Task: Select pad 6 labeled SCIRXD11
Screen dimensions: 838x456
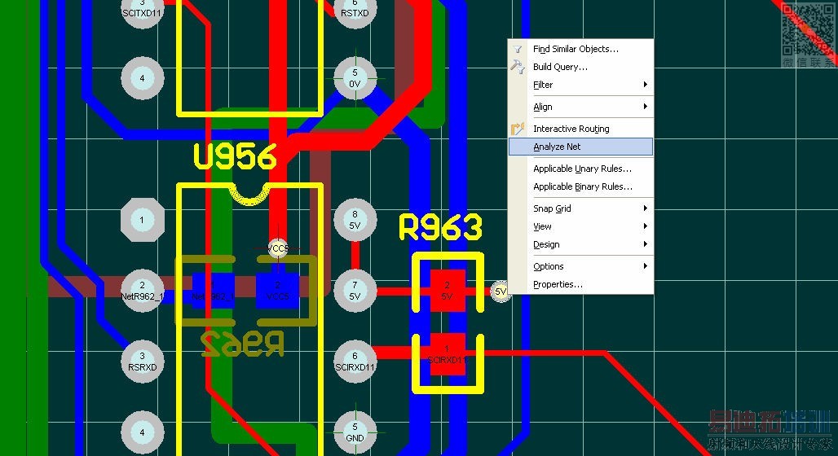Action: (x=355, y=362)
